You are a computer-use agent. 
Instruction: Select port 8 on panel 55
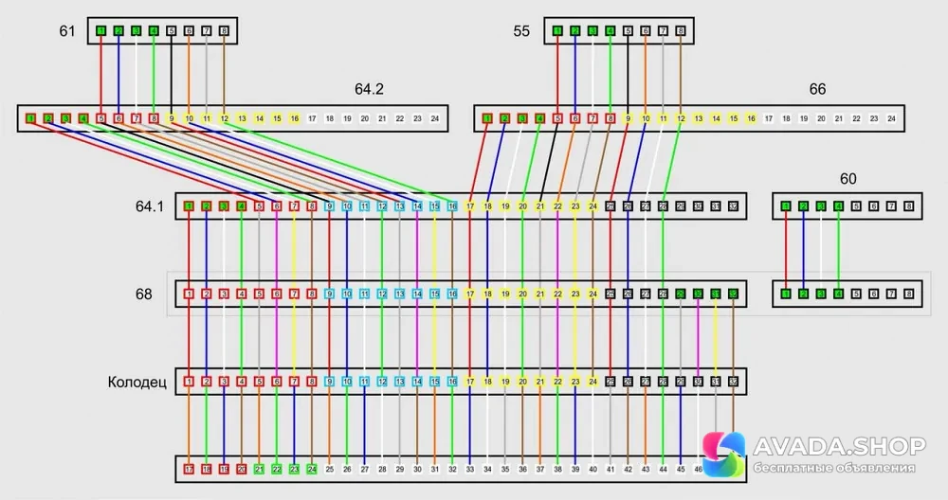point(680,31)
